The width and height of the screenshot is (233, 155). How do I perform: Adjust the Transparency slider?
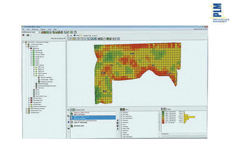coord(184,136)
